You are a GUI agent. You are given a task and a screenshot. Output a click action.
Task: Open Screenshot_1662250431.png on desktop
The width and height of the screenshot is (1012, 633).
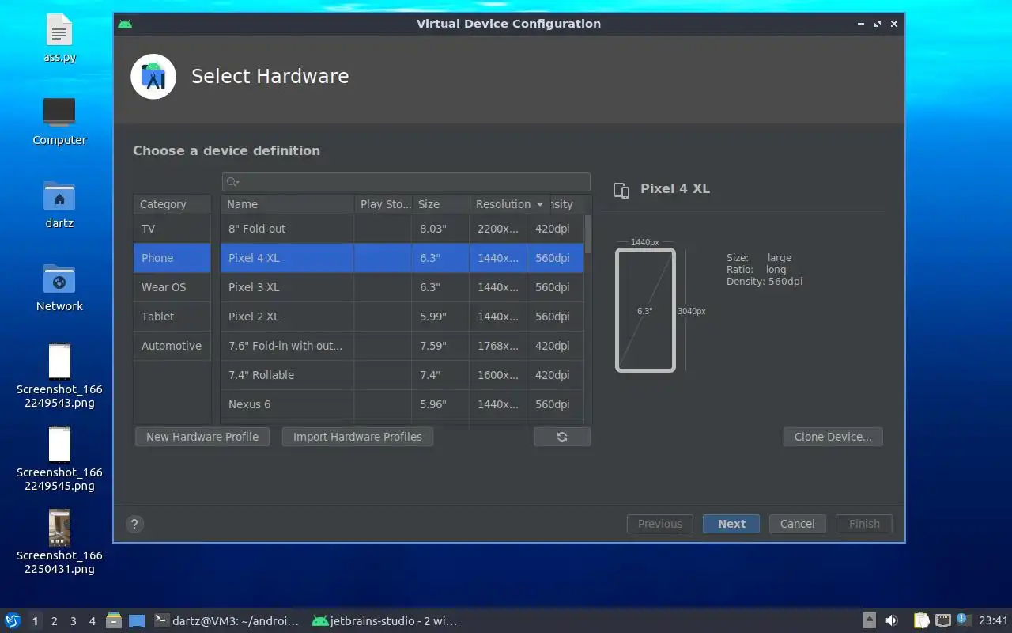pyautogui.click(x=59, y=542)
